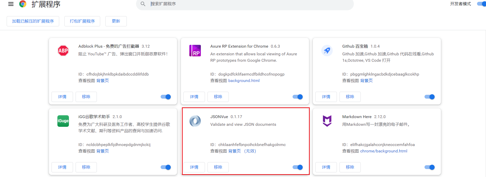Click Markdown Here ID elifhakcjgalahccnjkneoccemfahfoa
This screenshot has height=177, width=486.
(382, 145)
